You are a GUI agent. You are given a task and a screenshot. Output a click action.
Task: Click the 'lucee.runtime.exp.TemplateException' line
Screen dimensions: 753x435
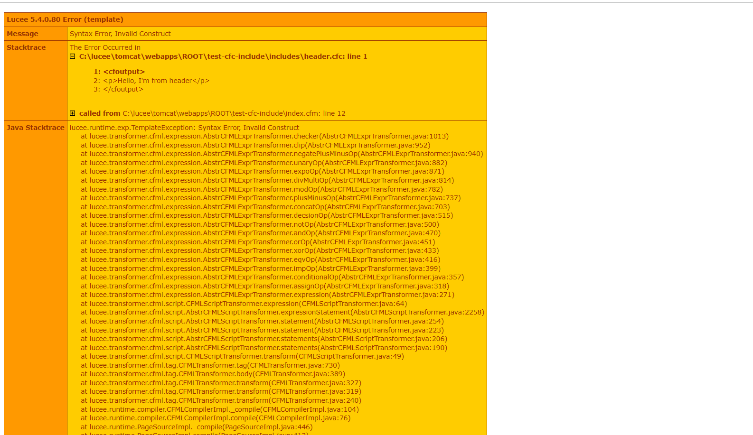(184, 128)
